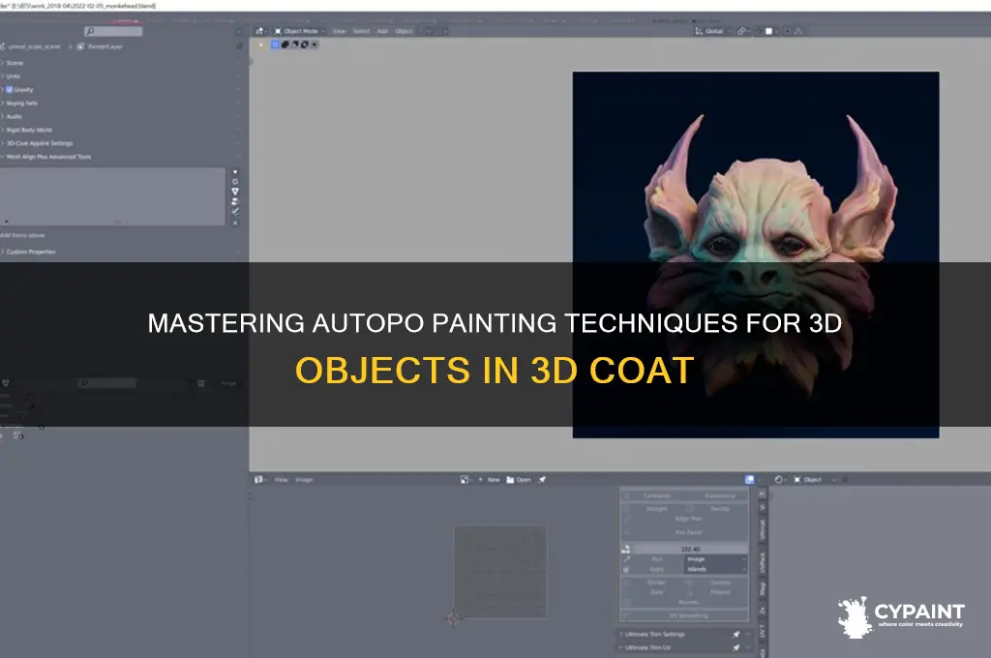
Task: Expand the Custom Properties section
Action: pyautogui.click(x=30, y=252)
